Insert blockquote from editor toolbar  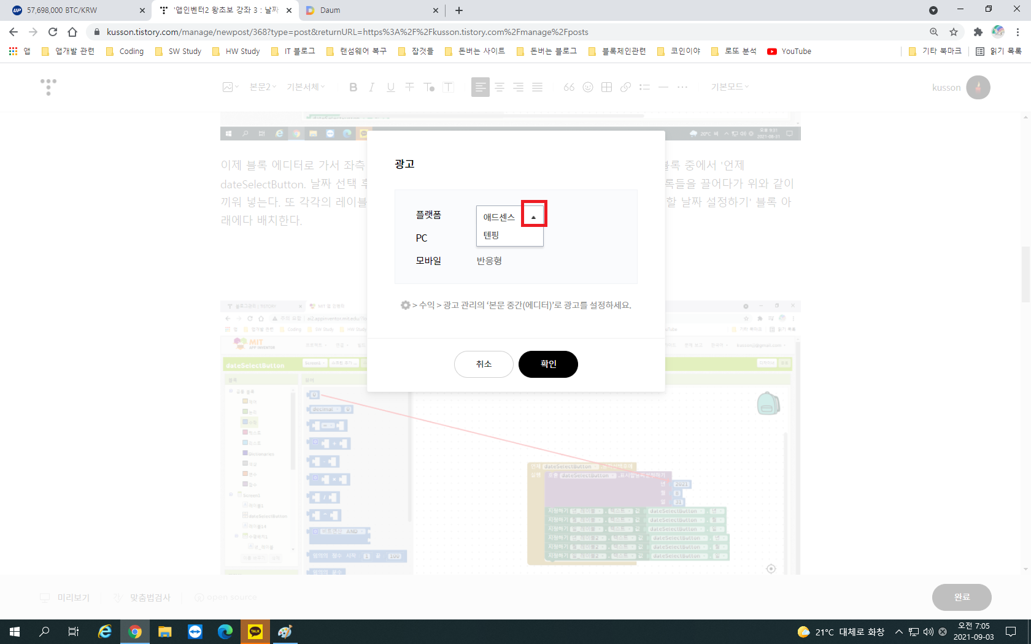click(x=569, y=87)
